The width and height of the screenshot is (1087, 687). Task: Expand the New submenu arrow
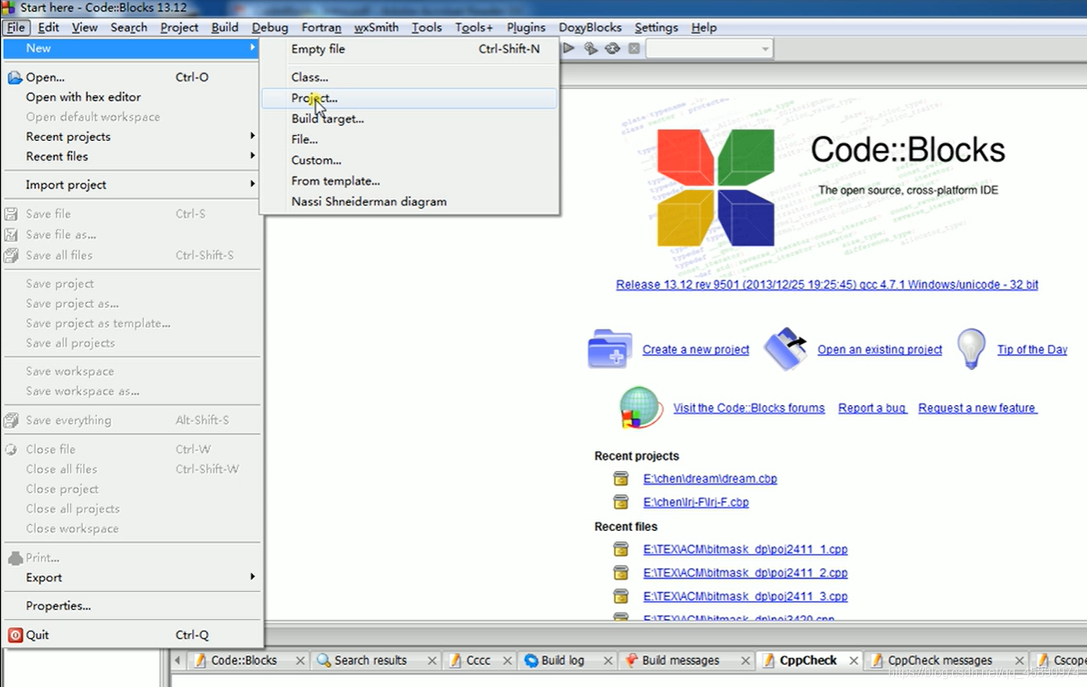(252, 48)
